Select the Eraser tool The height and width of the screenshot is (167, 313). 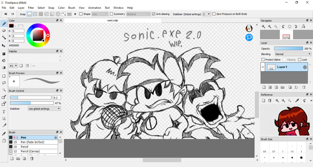4,31
